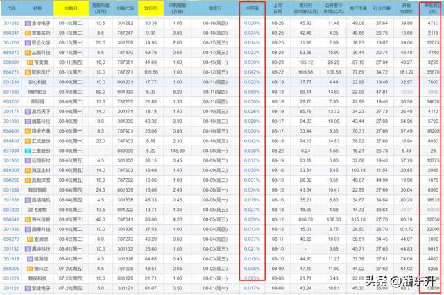Click the 申购代码 column header
This screenshot has height=295, width=444.
(x=125, y=8)
